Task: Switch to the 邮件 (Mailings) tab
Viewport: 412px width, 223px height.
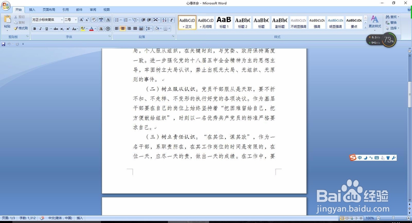Action: coord(80,10)
